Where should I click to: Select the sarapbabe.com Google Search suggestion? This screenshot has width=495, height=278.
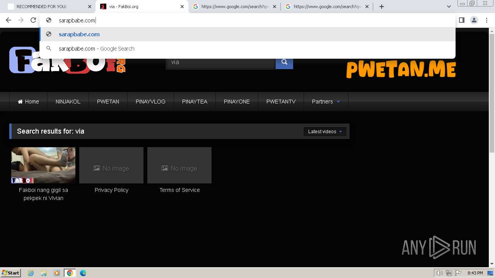[247, 49]
